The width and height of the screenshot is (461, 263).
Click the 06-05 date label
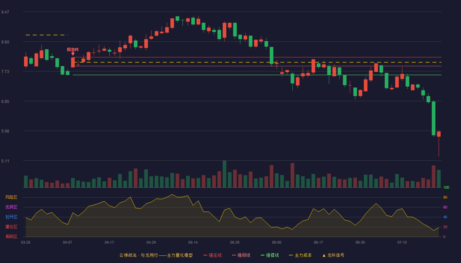tap(277, 242)
